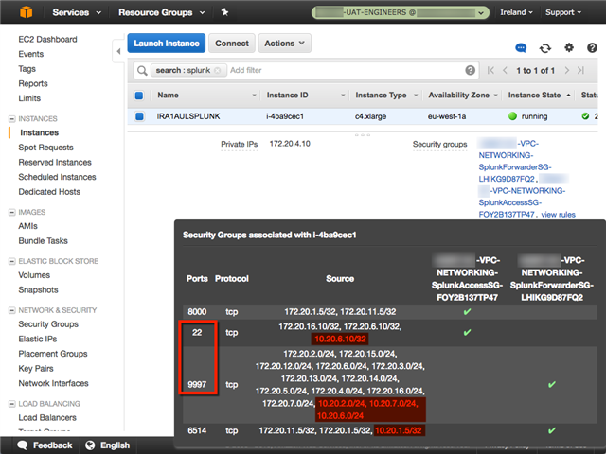Click the English language button
The width and height of the screenshot is (606, 454).
(107, 445)
